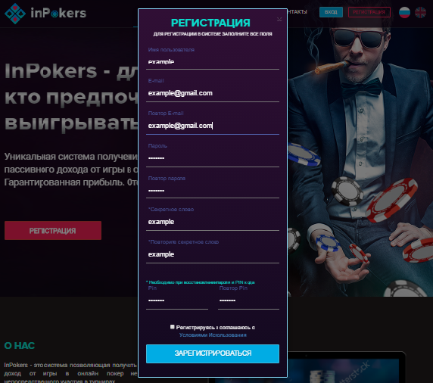Screen dimensions: 433x383
Task: Focus the Секретное слово field
Action: click(213, 222)
